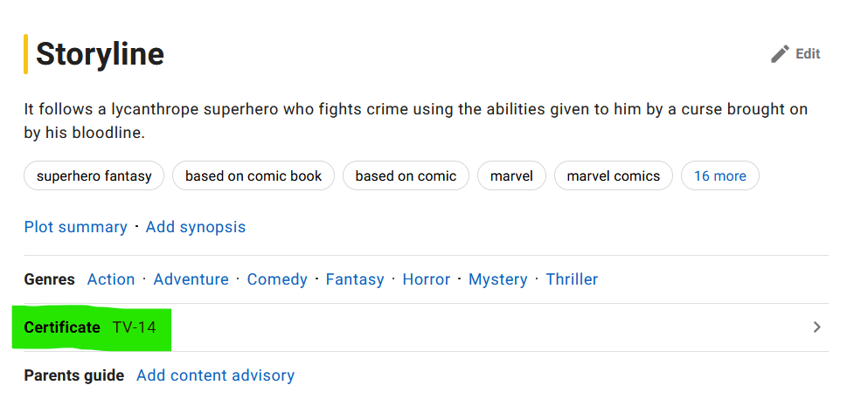
Task: Open the Adventure genre link
Action: point(191,279)
